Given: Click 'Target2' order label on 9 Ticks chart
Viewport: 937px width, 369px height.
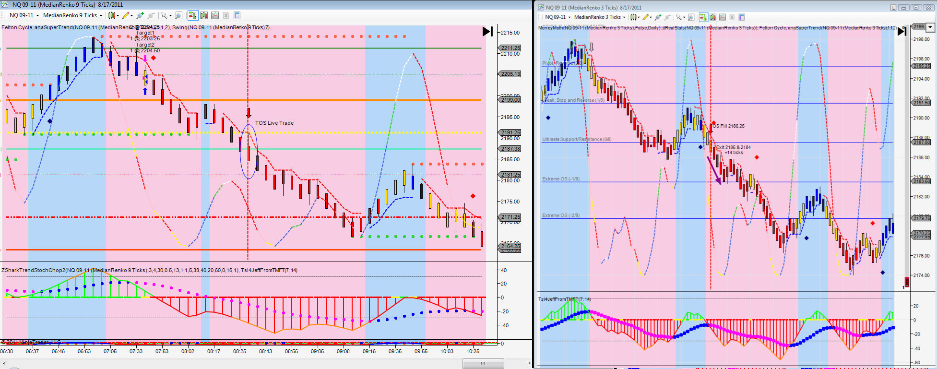Looking at the screenshot, I should click(145, 45).
